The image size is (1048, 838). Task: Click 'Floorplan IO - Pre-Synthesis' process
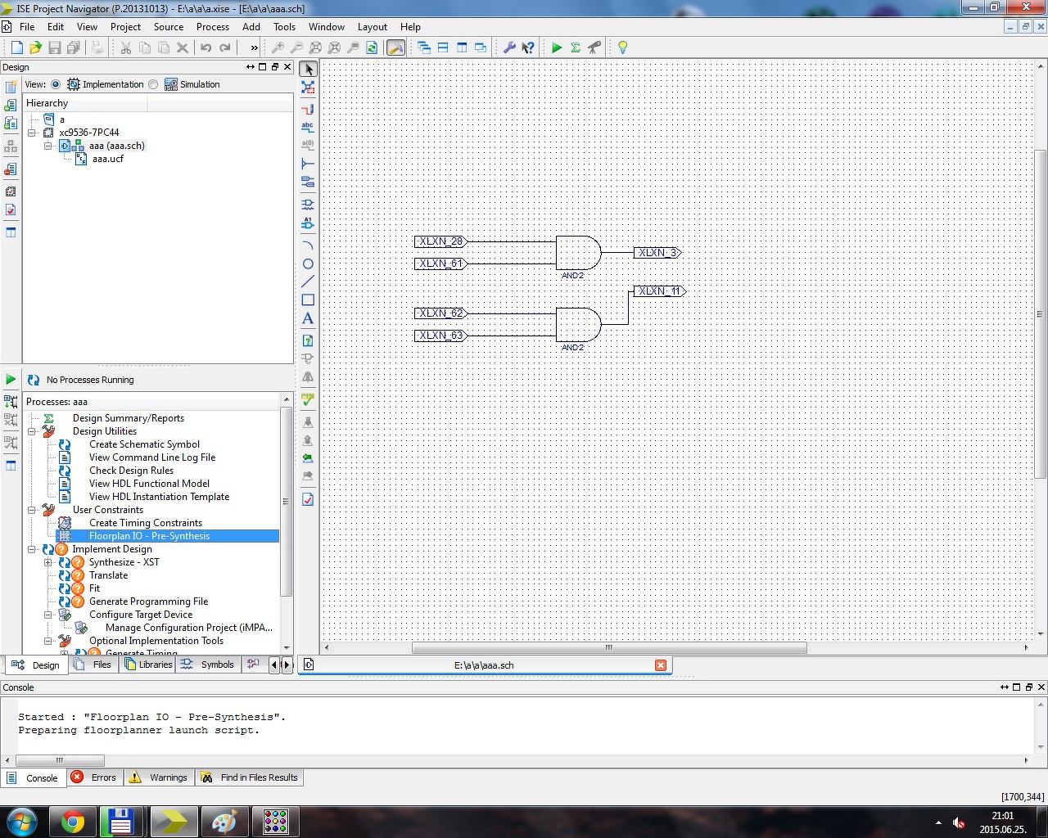pos(149,536)
